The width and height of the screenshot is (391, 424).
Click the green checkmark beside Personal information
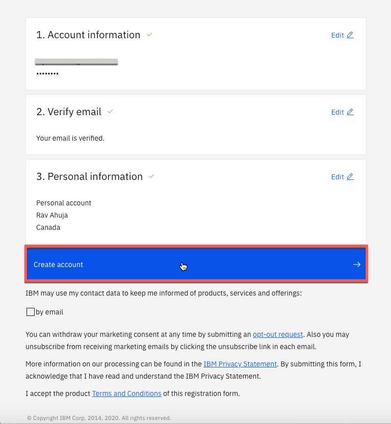click(151, 176)
